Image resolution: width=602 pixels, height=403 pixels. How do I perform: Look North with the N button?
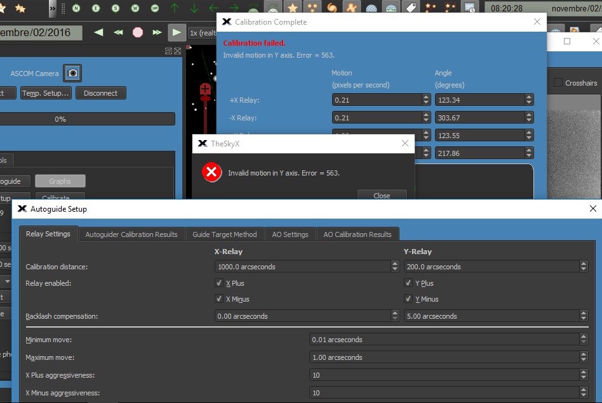click(76, 8)
